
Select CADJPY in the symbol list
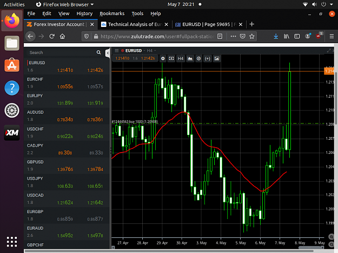point(67,149)
